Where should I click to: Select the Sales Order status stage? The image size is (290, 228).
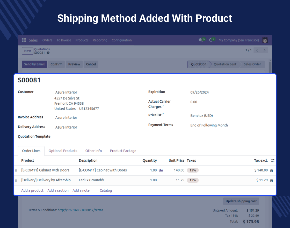pyautogui.click(x=252, y=64)
